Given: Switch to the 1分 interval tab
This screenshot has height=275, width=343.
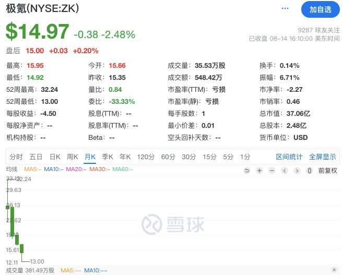Looking at the screenshot, I should tap(245, 157).
